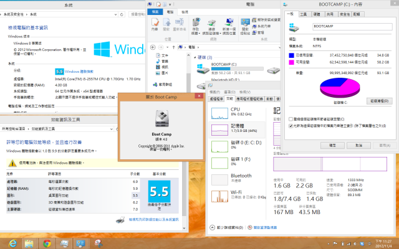The image size is (399, 249).
Task: Switch to Security tab in BOOTCAMP properties
Action: click(345, 14)
